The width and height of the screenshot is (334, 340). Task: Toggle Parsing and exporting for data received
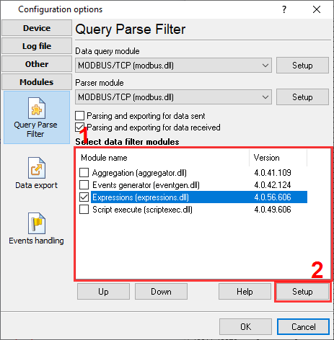pyautogui.click(x=79, y=127)
